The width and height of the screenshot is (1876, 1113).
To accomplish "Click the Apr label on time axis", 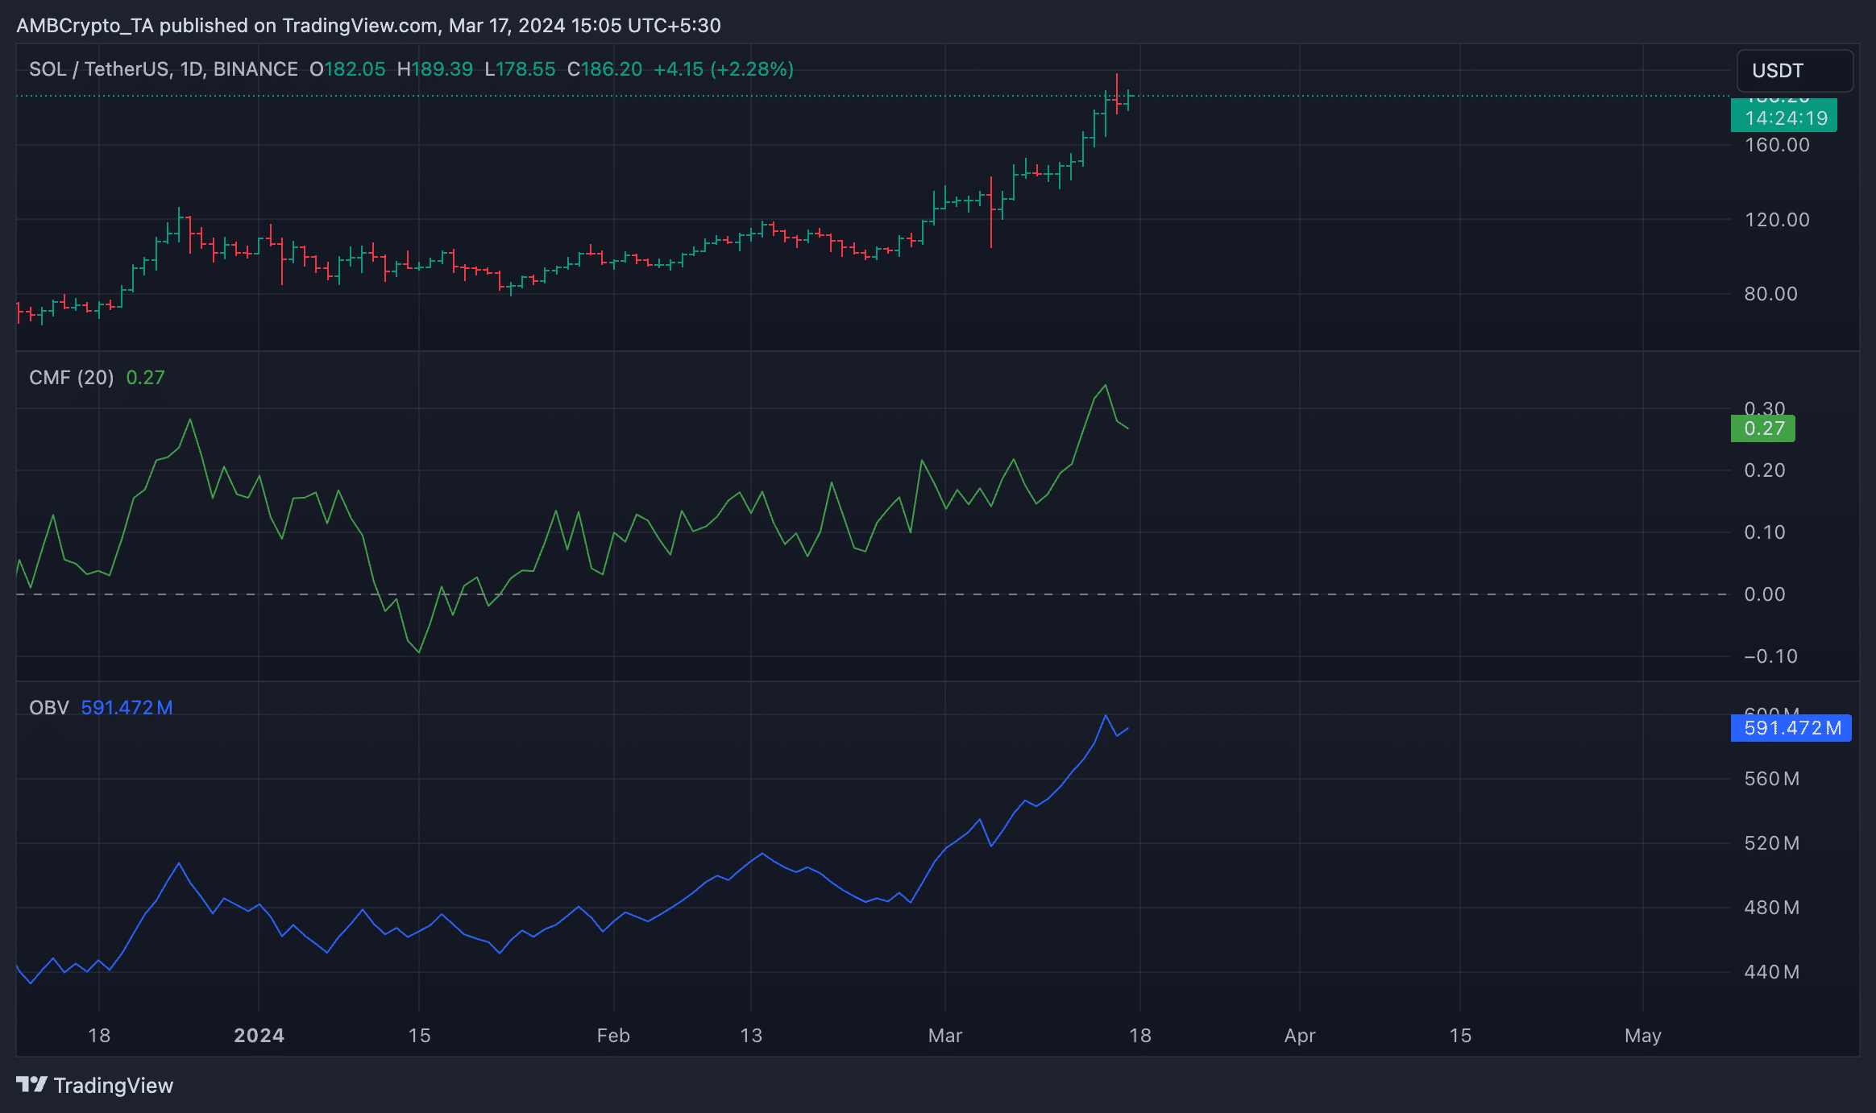I will pyautogui.click(x=1299, y=1036).
